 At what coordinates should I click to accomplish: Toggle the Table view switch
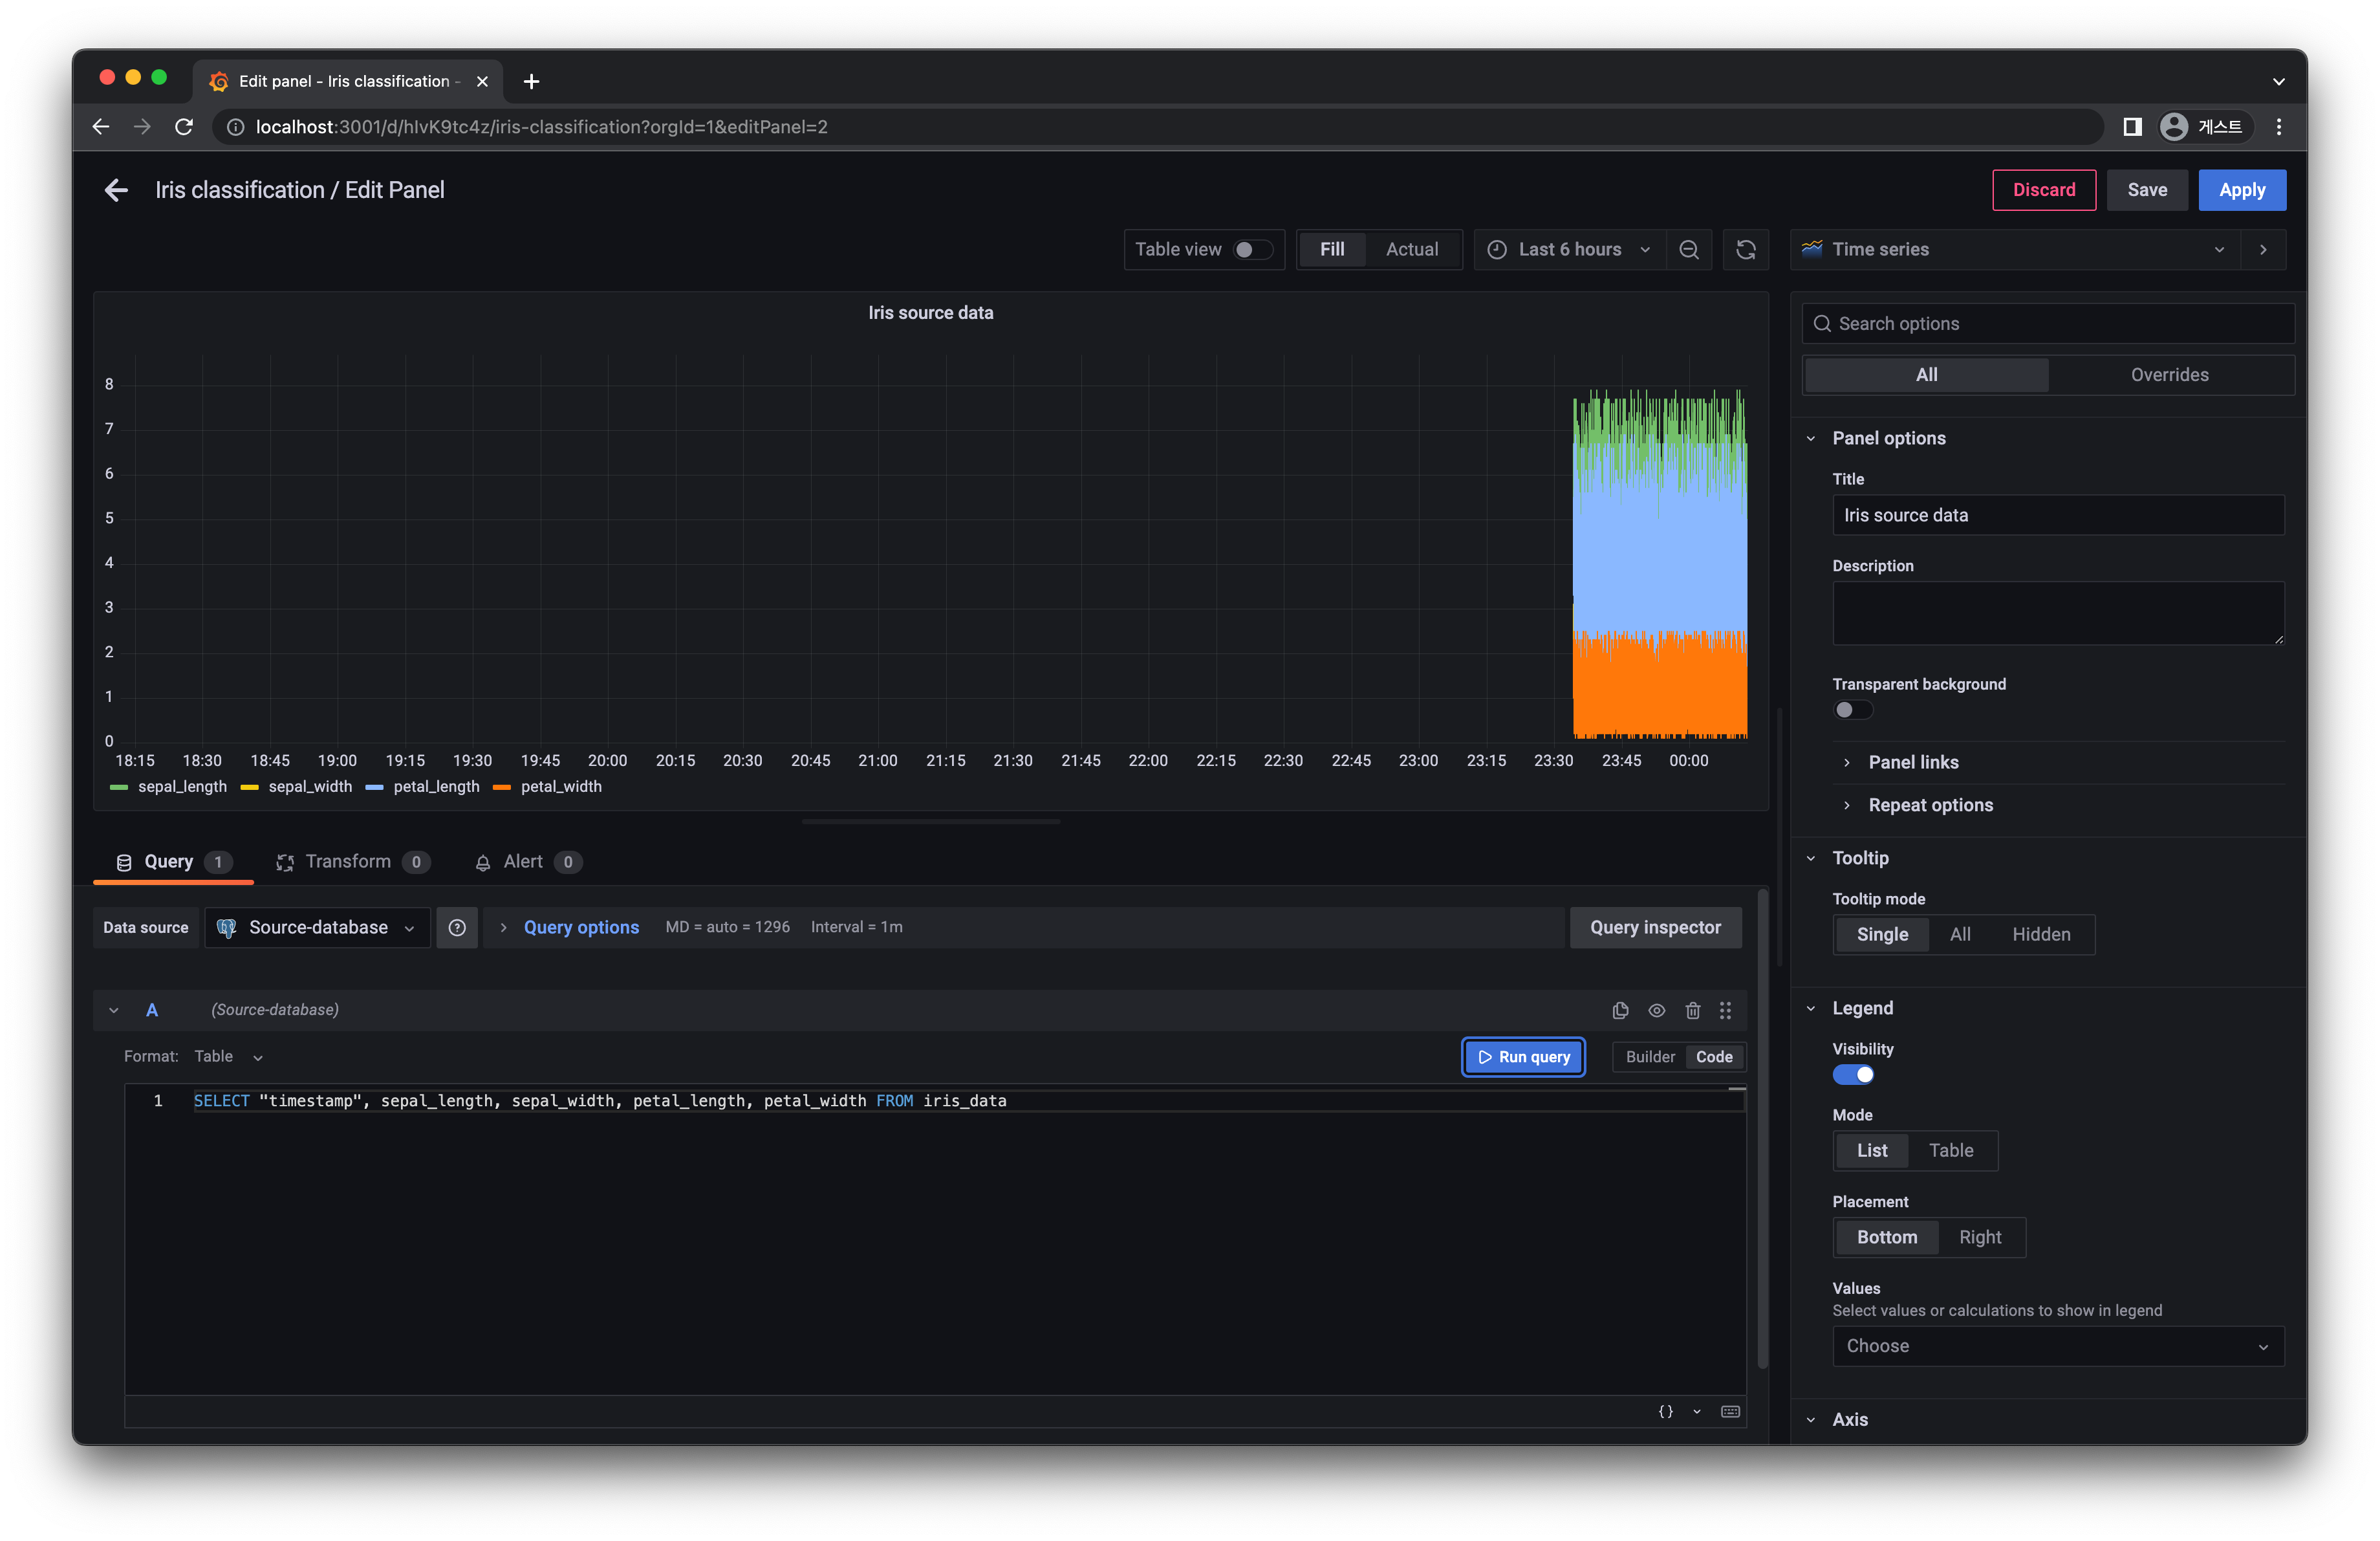click(1252, 250)
